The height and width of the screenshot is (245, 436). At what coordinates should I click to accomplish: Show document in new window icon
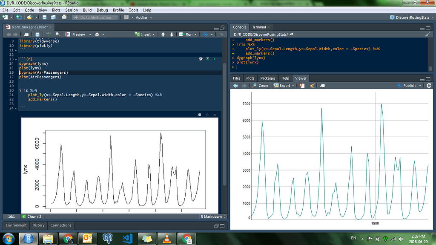26,35
